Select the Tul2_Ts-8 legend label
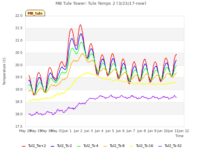203x152 pixels. [x=117, y=146]
